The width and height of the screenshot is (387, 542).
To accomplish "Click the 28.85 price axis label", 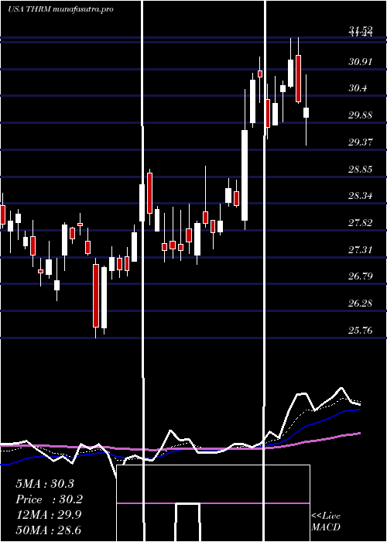I will 361,170.
